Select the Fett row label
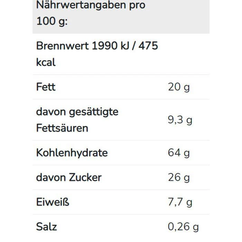Viewport: 242px width, 242px height. [x=46, y=87]
